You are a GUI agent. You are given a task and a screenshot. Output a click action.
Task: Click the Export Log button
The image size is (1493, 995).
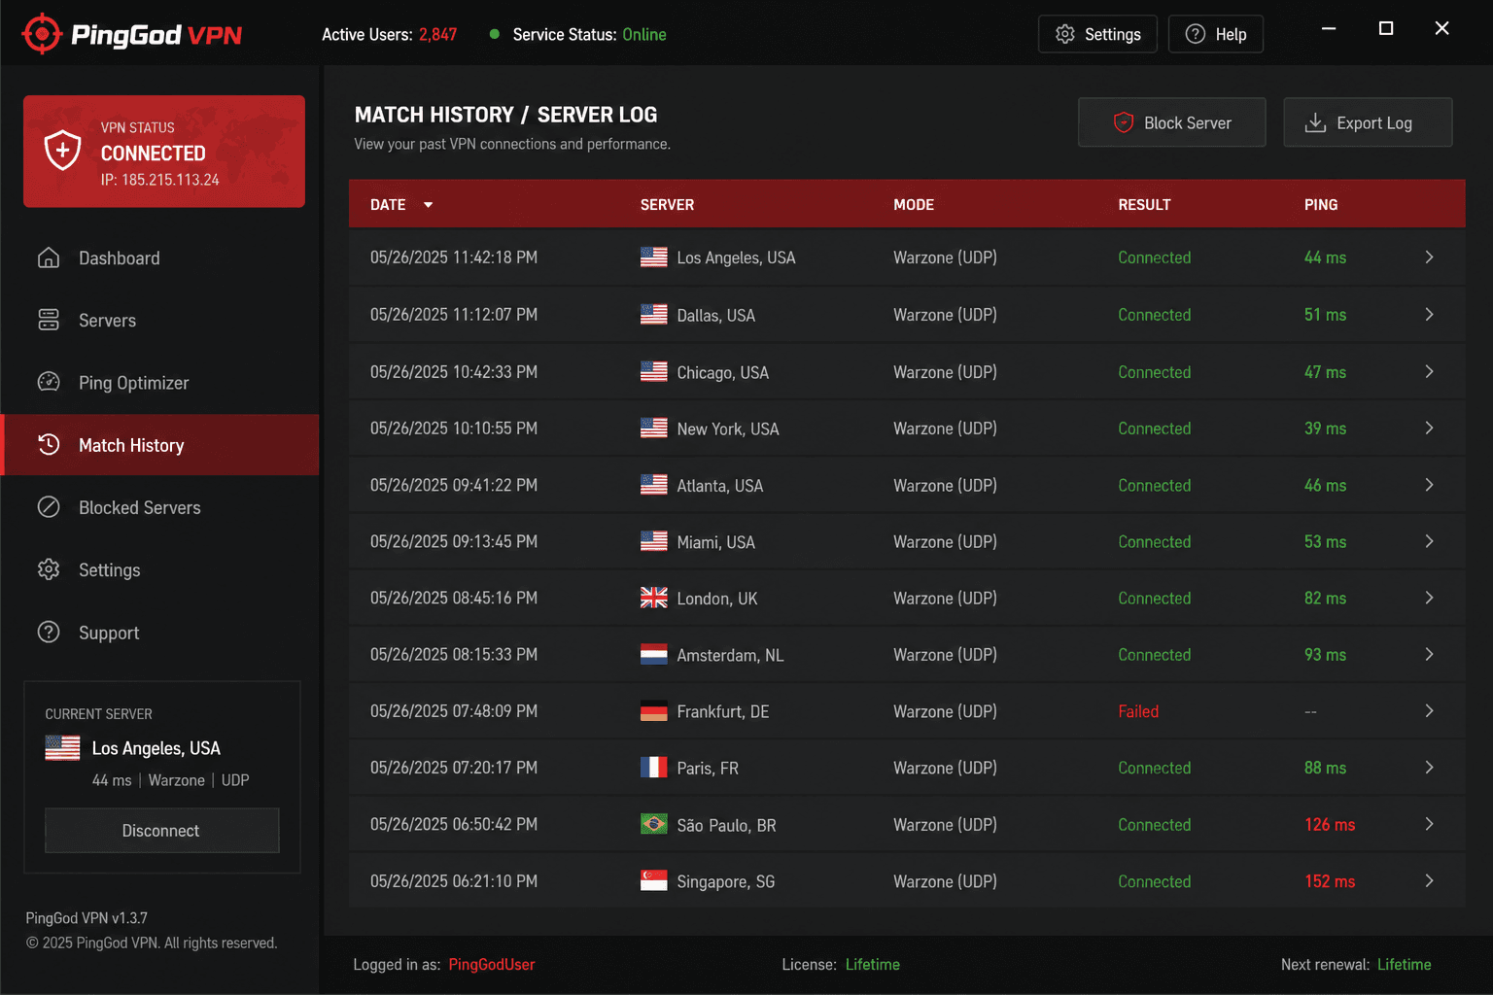(1368, 122)
